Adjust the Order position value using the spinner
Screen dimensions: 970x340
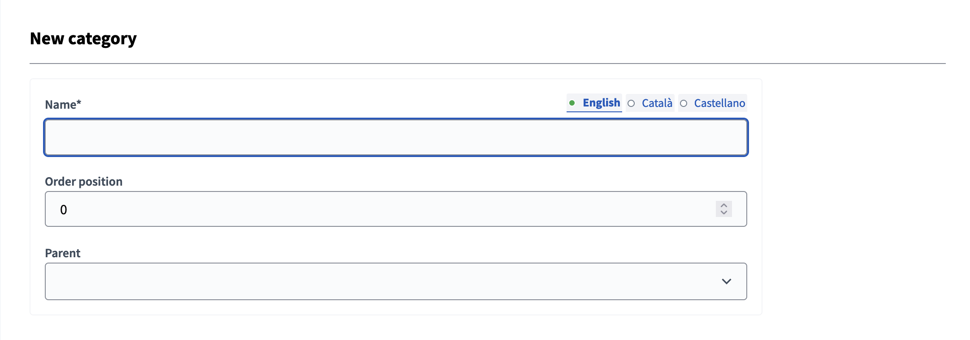pos(723,209)
